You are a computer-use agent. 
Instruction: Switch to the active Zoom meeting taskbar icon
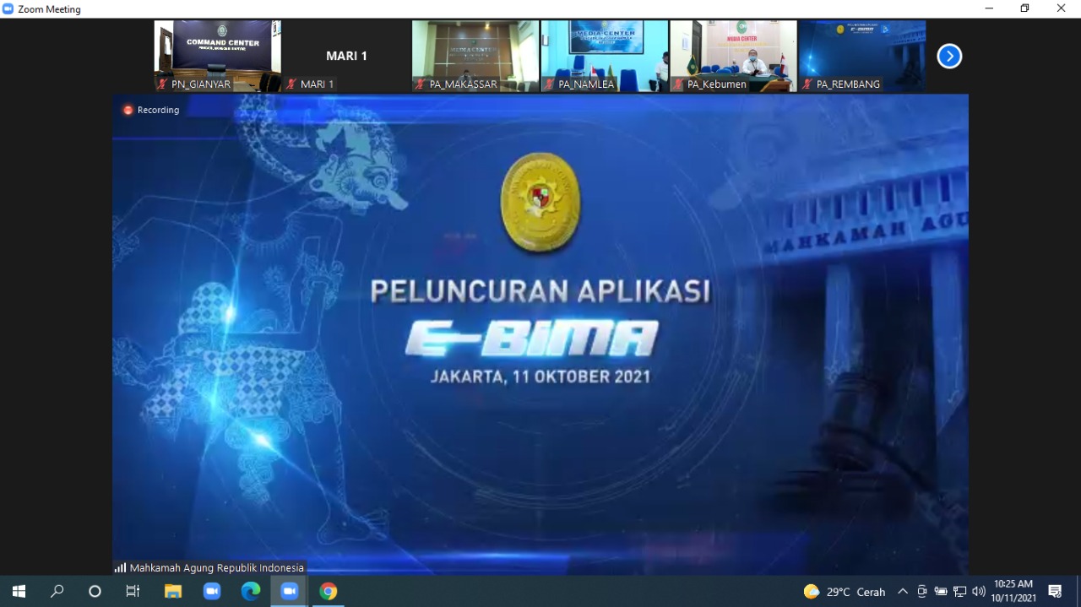coord(290,592)
